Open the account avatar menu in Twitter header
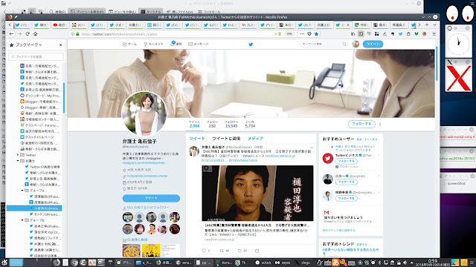476x267 pixels. (x=356, y=44)
